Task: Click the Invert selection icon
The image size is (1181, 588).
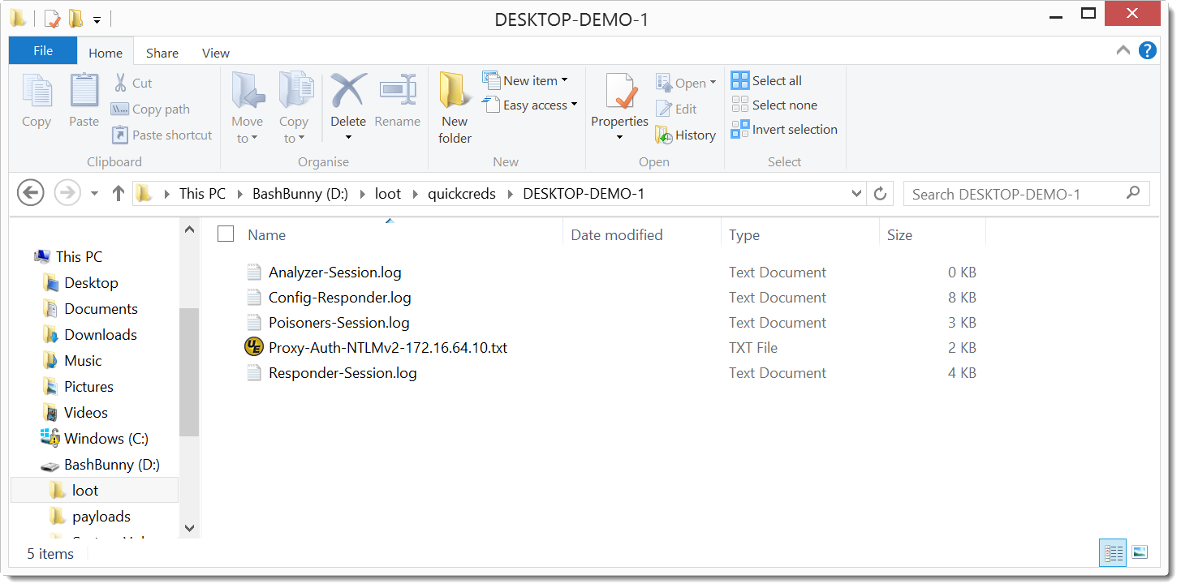Action: point(739,130)
